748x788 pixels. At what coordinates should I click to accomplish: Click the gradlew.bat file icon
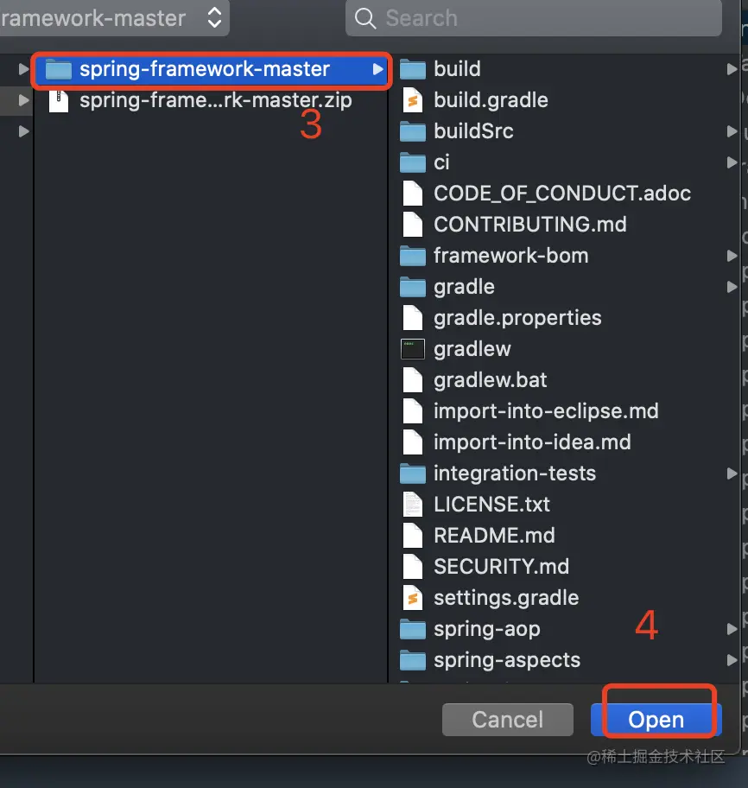[412, 380]
